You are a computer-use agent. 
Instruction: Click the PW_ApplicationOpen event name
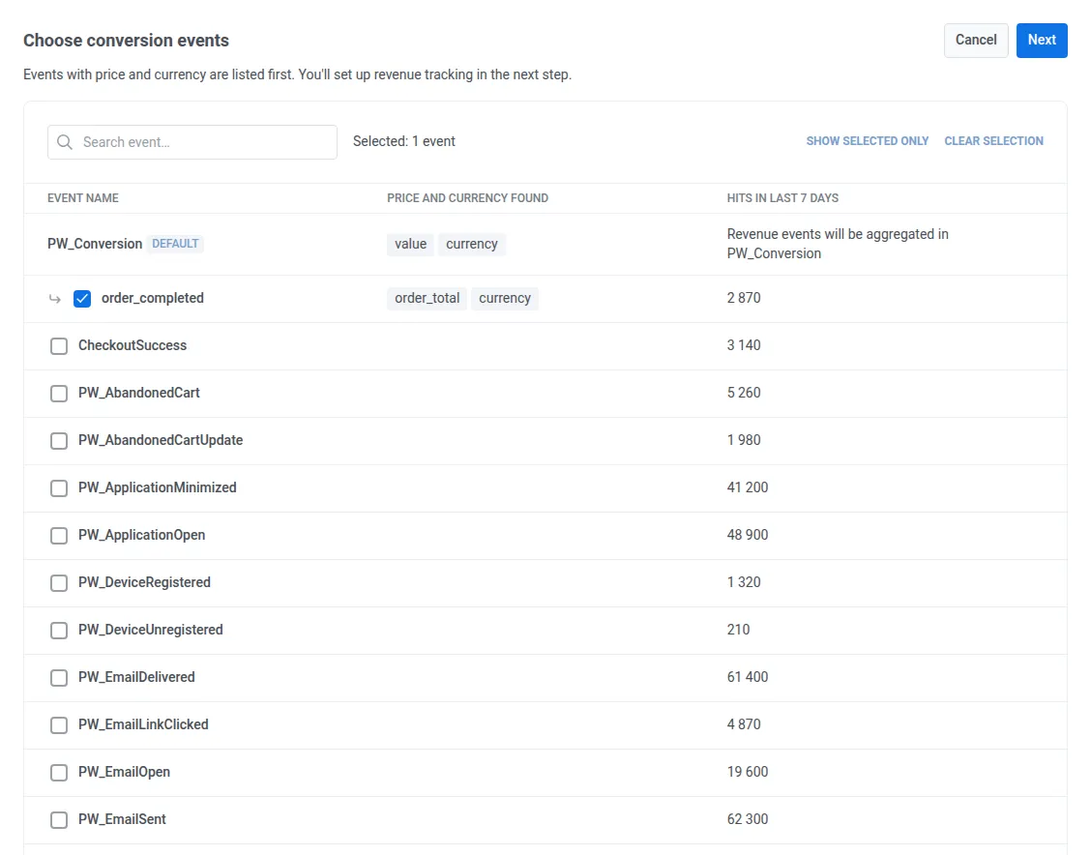142,535
